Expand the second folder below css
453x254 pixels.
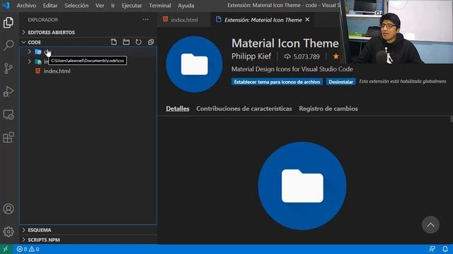[30, 61]
